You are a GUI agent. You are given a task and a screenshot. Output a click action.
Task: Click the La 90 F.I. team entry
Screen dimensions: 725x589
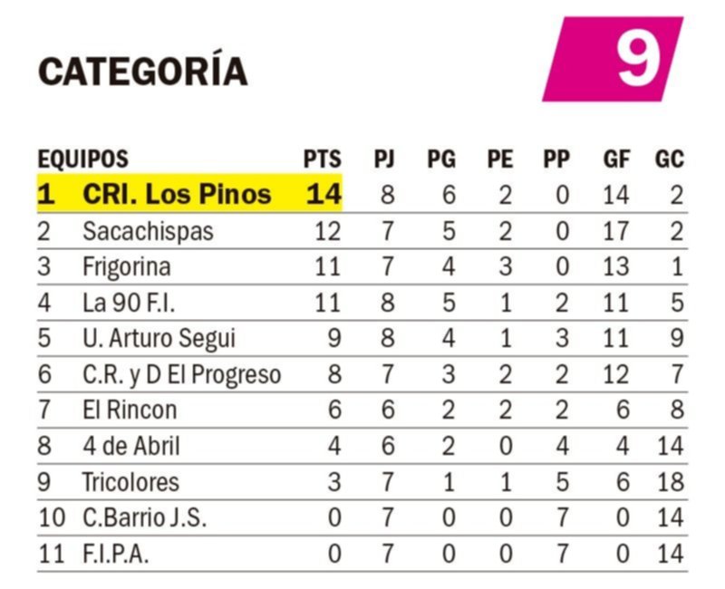click(x=129, y=304)
